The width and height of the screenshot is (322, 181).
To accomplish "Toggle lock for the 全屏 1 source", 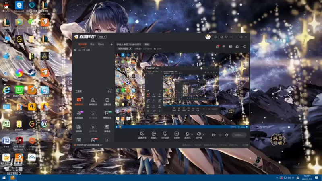I will (x=79, y=50).
